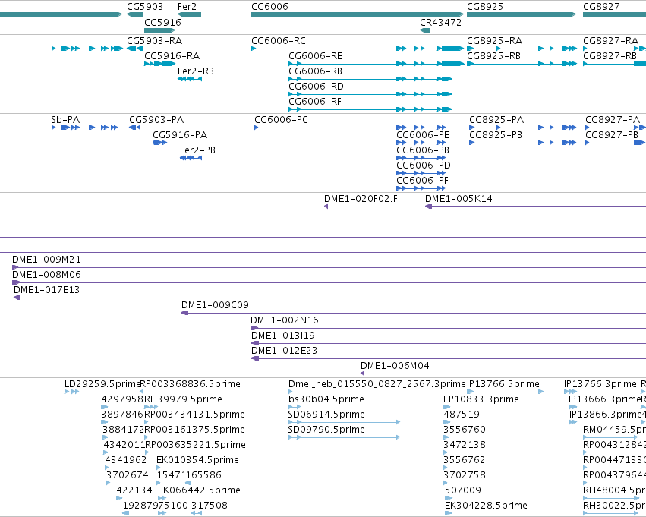Select the CG5916 gene label

(x=162, y=22)
